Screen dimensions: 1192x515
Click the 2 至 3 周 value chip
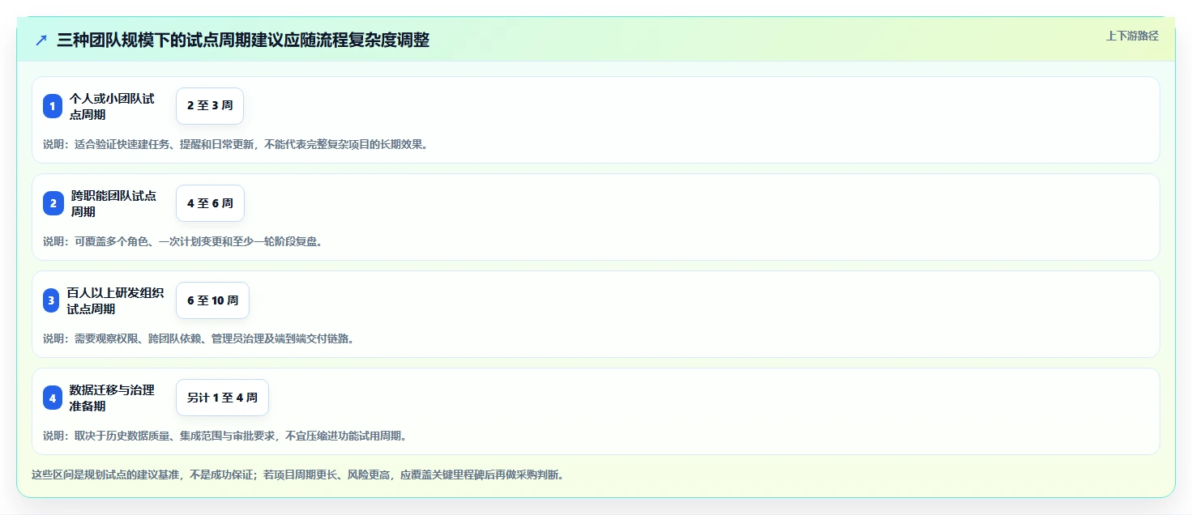(x=210, y=106)
